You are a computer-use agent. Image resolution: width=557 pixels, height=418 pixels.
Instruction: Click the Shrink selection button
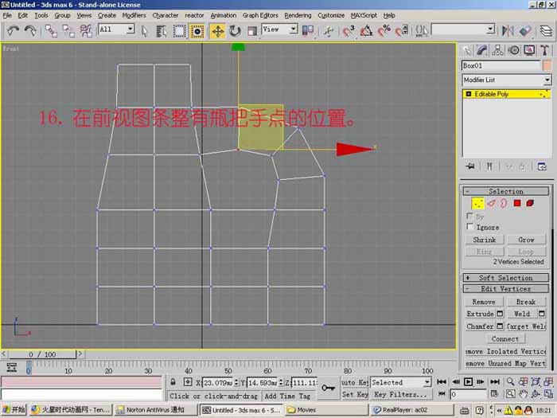[x=484, y=240]
